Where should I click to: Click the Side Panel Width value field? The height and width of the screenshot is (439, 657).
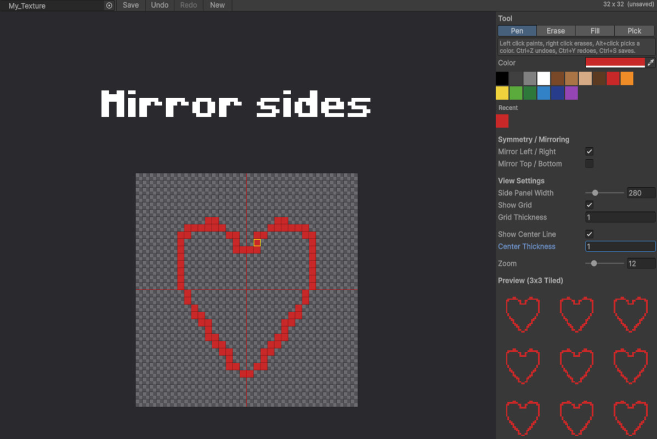(641, 193)
